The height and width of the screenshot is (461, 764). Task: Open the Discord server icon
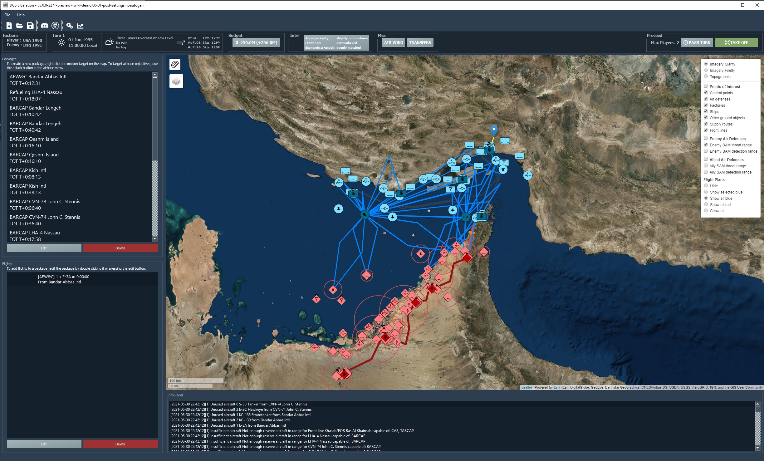(x=45, y=26)
